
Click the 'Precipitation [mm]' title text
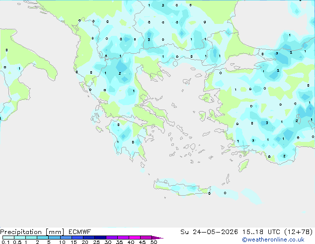click(x=32, y=232)
